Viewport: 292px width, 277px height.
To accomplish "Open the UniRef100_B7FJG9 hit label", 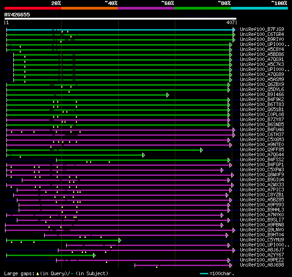I will tap(262, 29).
